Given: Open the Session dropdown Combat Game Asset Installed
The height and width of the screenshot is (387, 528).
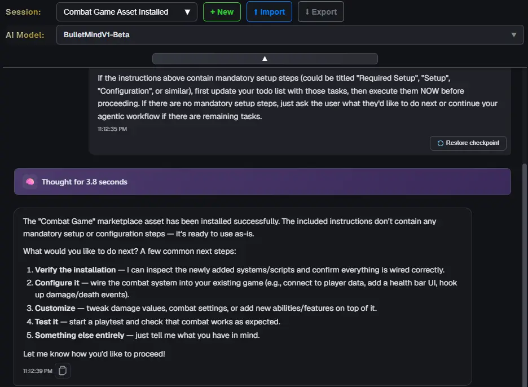Looking at the screenshot, I should click(x=126, y=12).
